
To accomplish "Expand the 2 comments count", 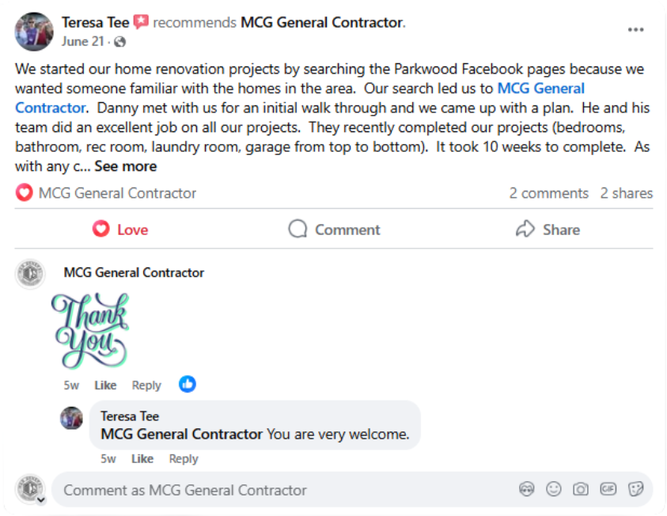I will click(549, 194).
